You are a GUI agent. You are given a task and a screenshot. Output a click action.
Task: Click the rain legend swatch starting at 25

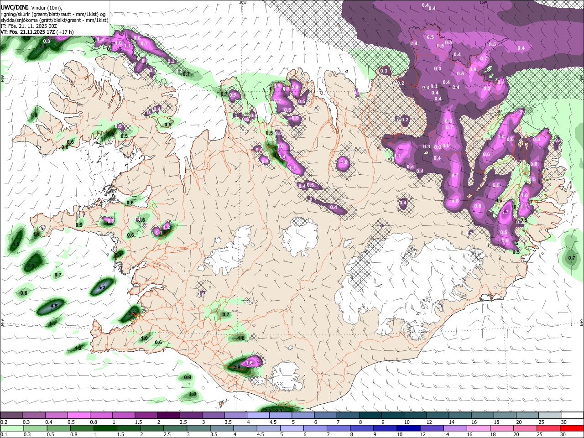(549, 428)
